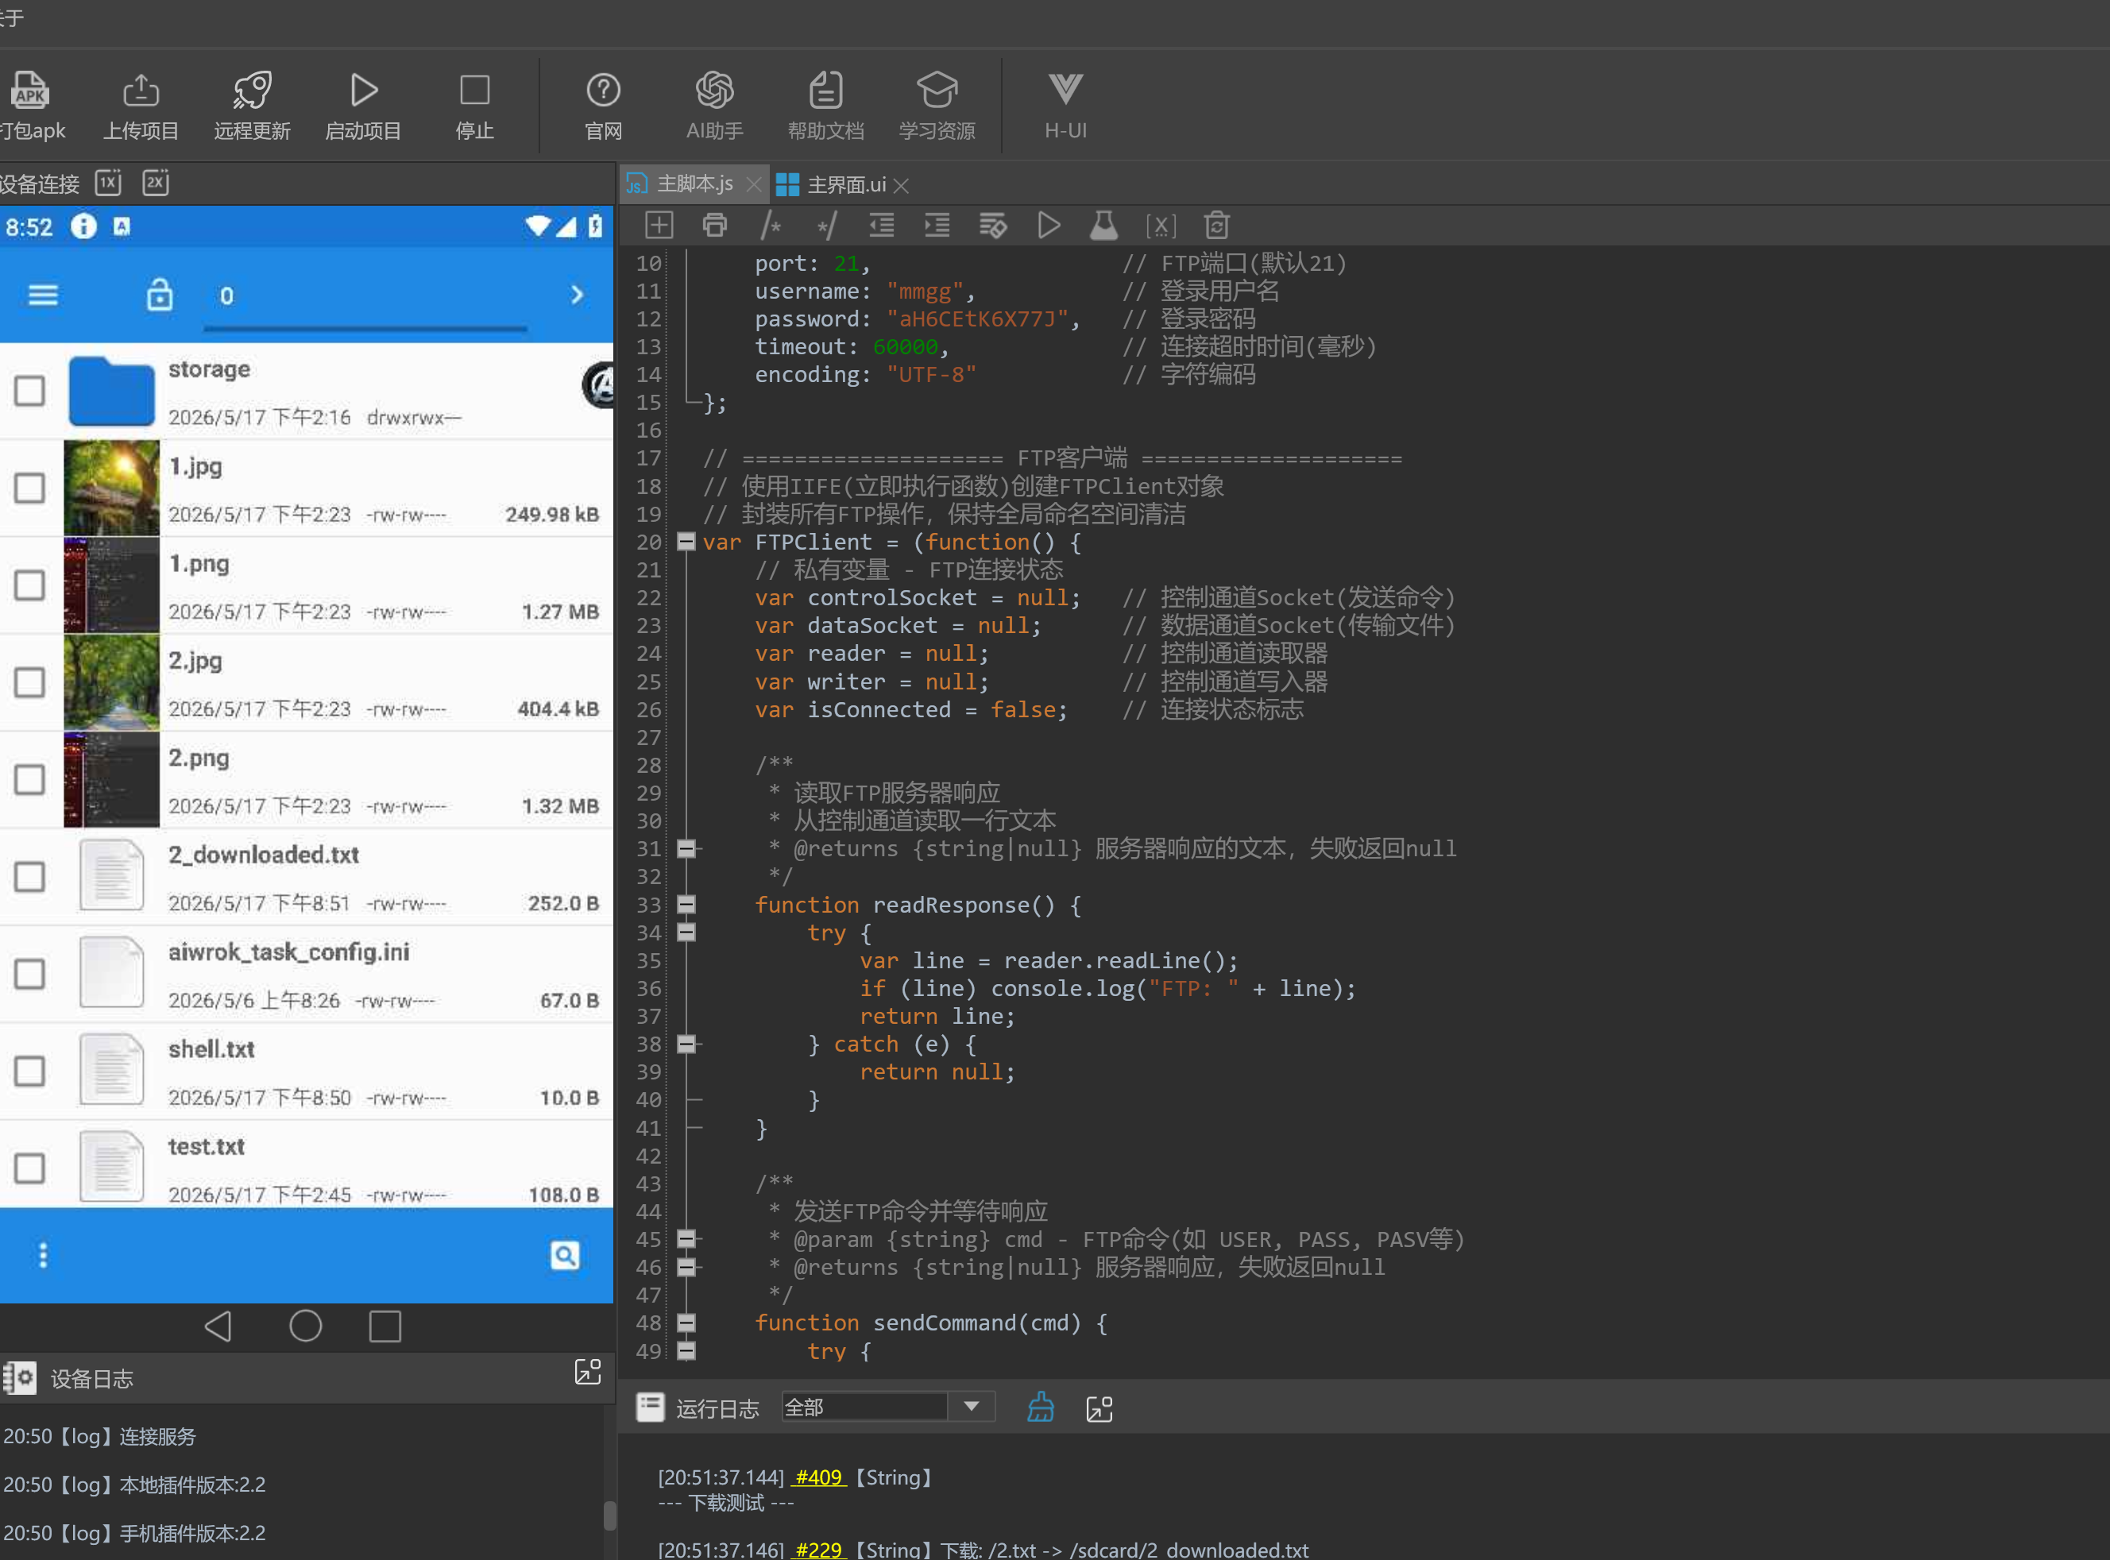Toggle fold marker at line 31

[686, 849]
